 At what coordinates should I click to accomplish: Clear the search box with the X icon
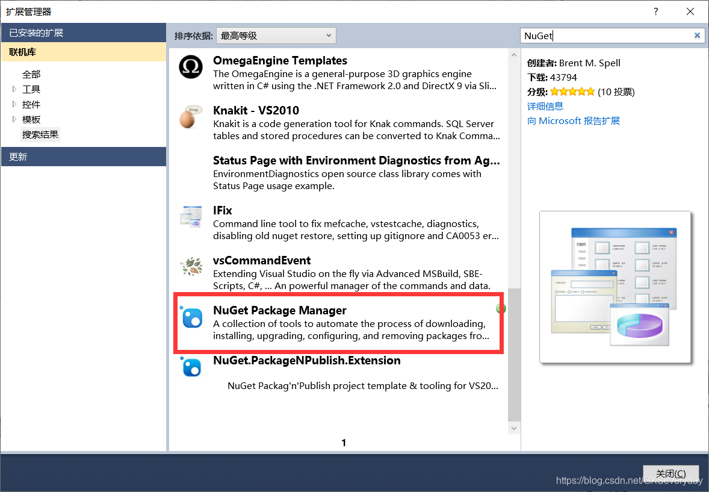(x=696, y=35)
